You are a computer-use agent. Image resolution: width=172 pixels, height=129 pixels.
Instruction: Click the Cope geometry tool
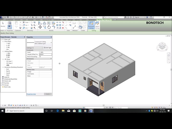(26, 22)
